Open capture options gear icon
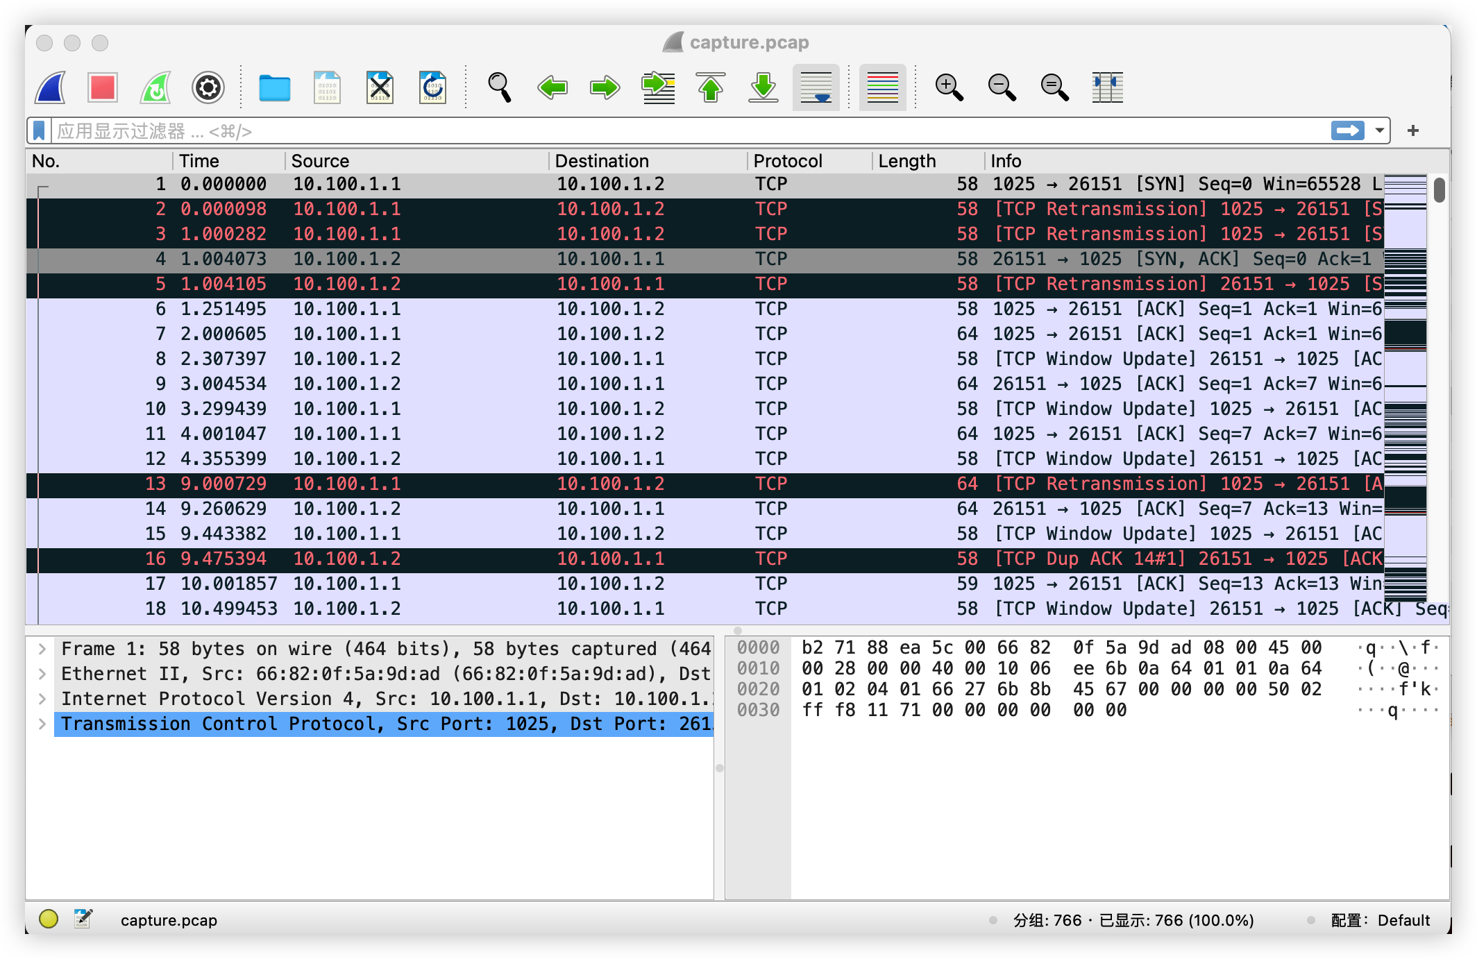1477x959 pixels. 208,87
